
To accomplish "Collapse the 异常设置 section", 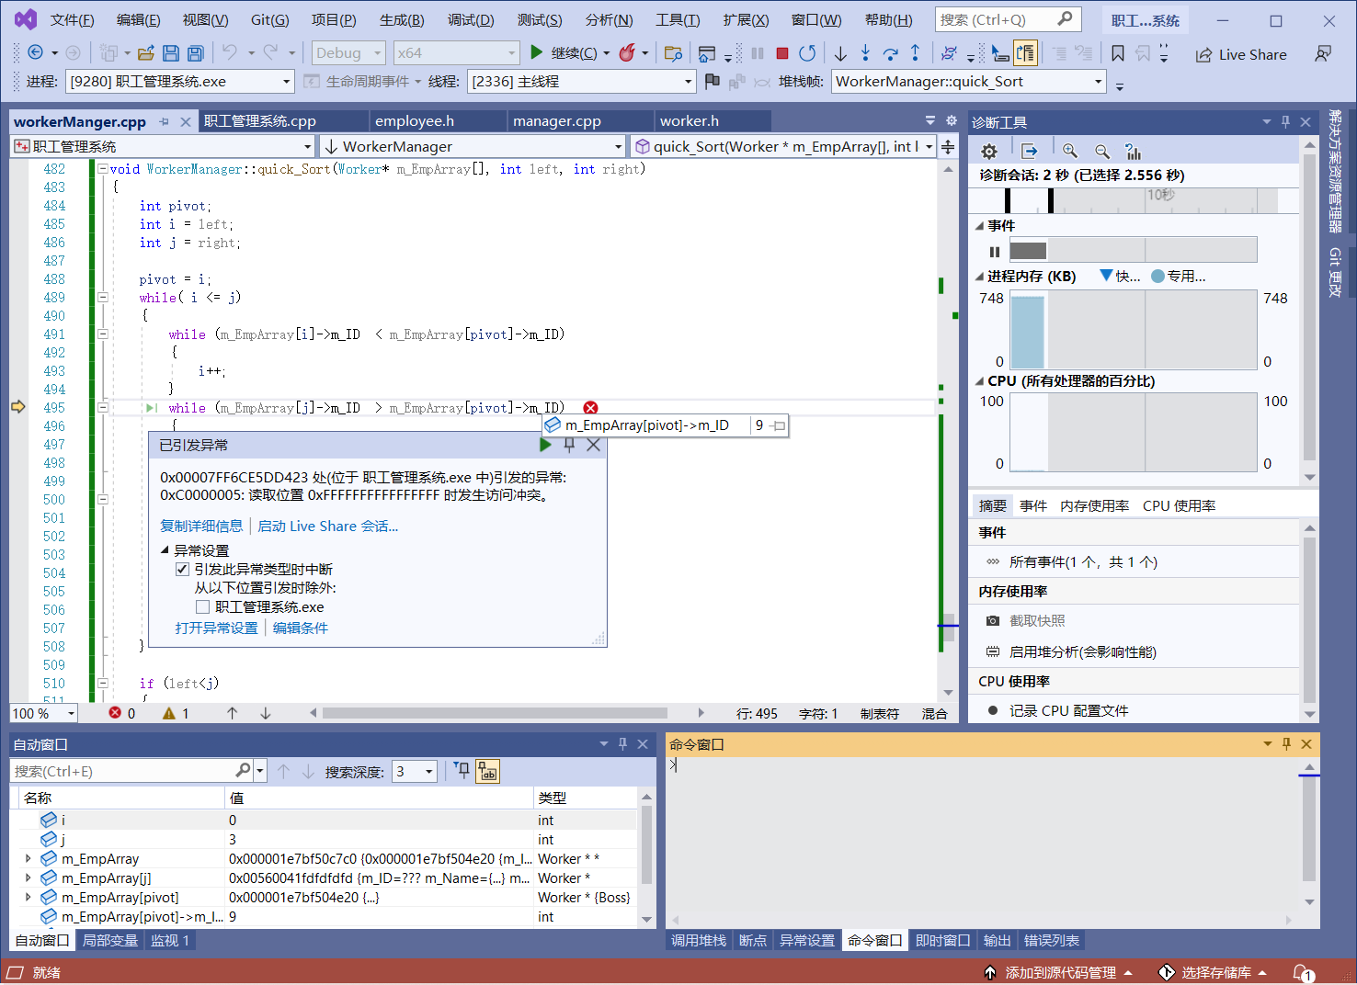I will pos(165,550).
